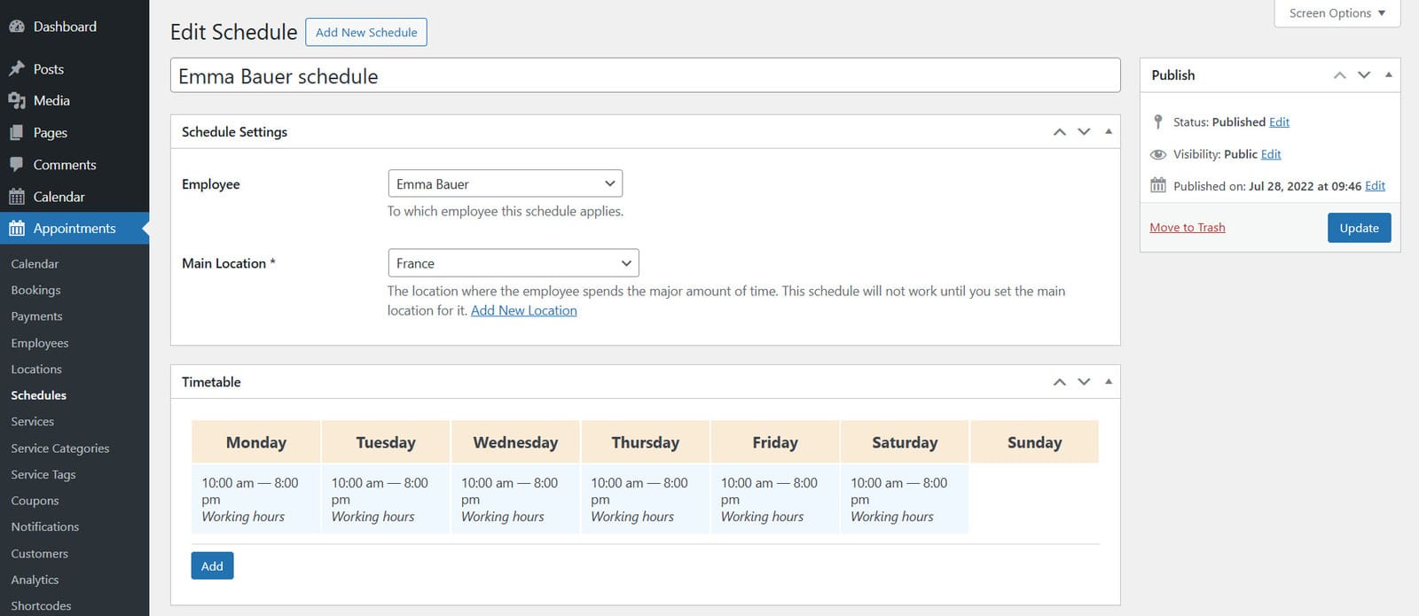Move Timetable panel up
The image size is (1419, 616).
tap(1060, 382)
